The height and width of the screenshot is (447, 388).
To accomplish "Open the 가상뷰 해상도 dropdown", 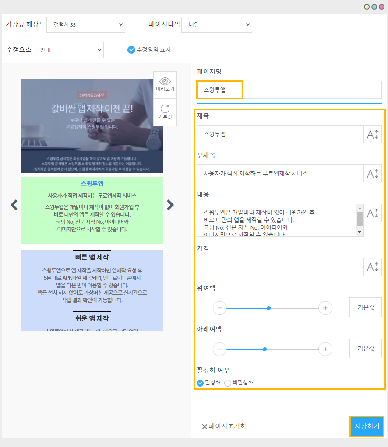I will (86, 24).
